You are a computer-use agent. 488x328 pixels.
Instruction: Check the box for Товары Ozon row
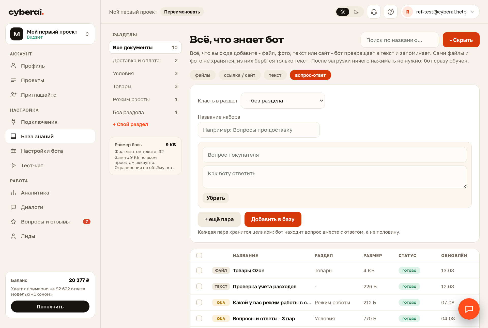(199, 270)
